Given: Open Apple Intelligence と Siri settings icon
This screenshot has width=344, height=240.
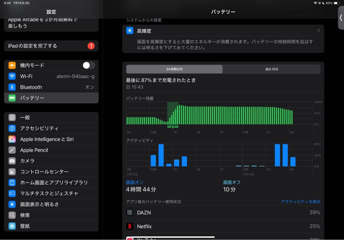Looking at the screenshot, I should click(12, 139).
